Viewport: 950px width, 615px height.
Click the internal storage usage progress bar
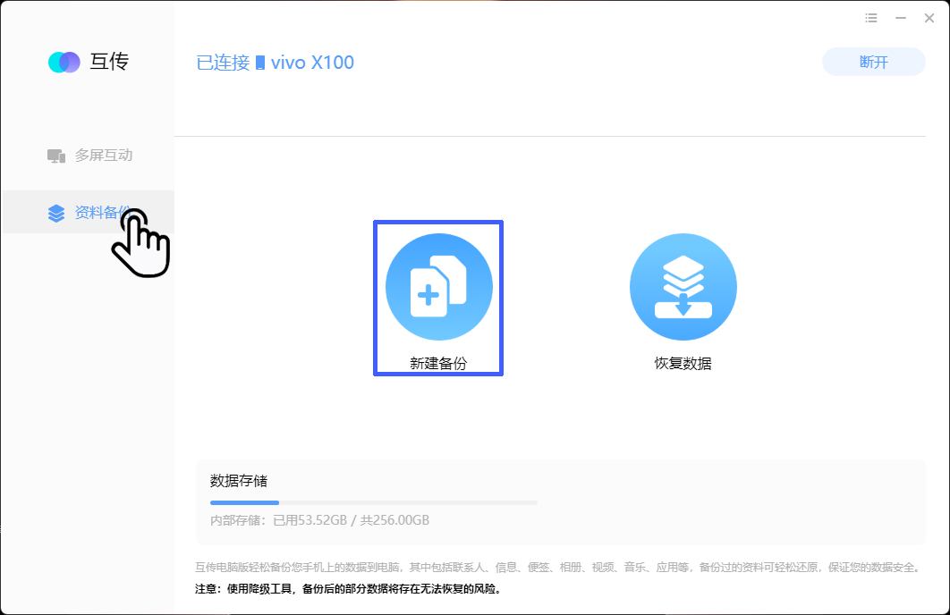pos(374,502)
